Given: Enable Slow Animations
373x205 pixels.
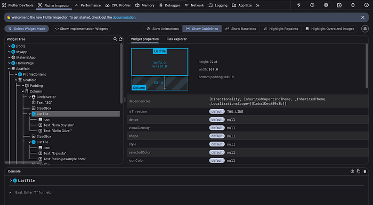Looking at the screenshot, I should coord(163,29).
